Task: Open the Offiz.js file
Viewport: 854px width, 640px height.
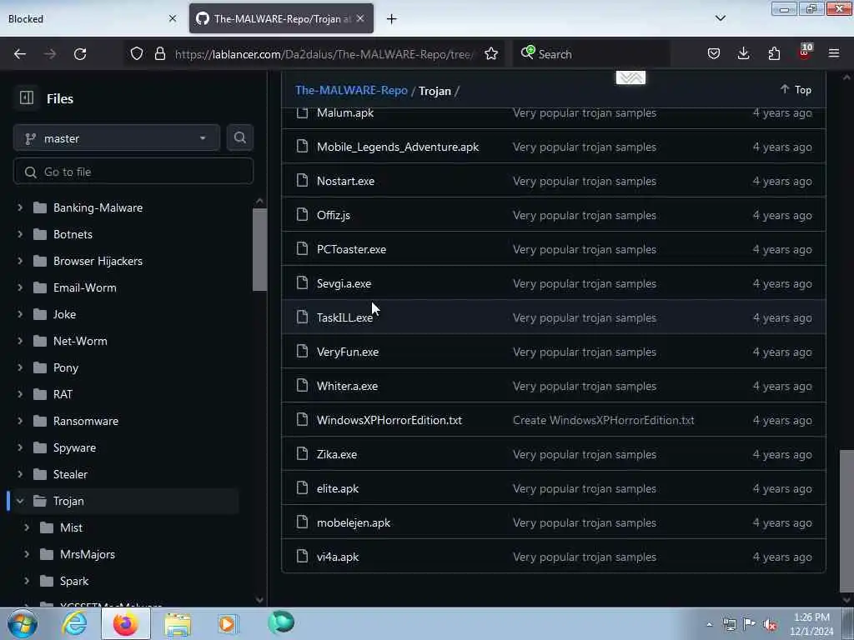Action: 334,216
